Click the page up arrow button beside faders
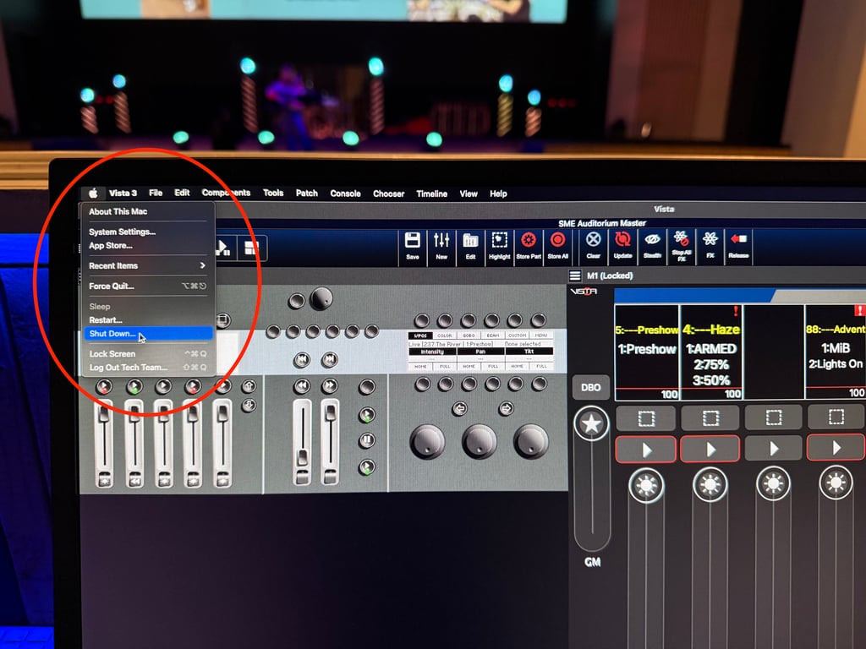The width and height of the screenshot is (866, 649). point(249,386)
